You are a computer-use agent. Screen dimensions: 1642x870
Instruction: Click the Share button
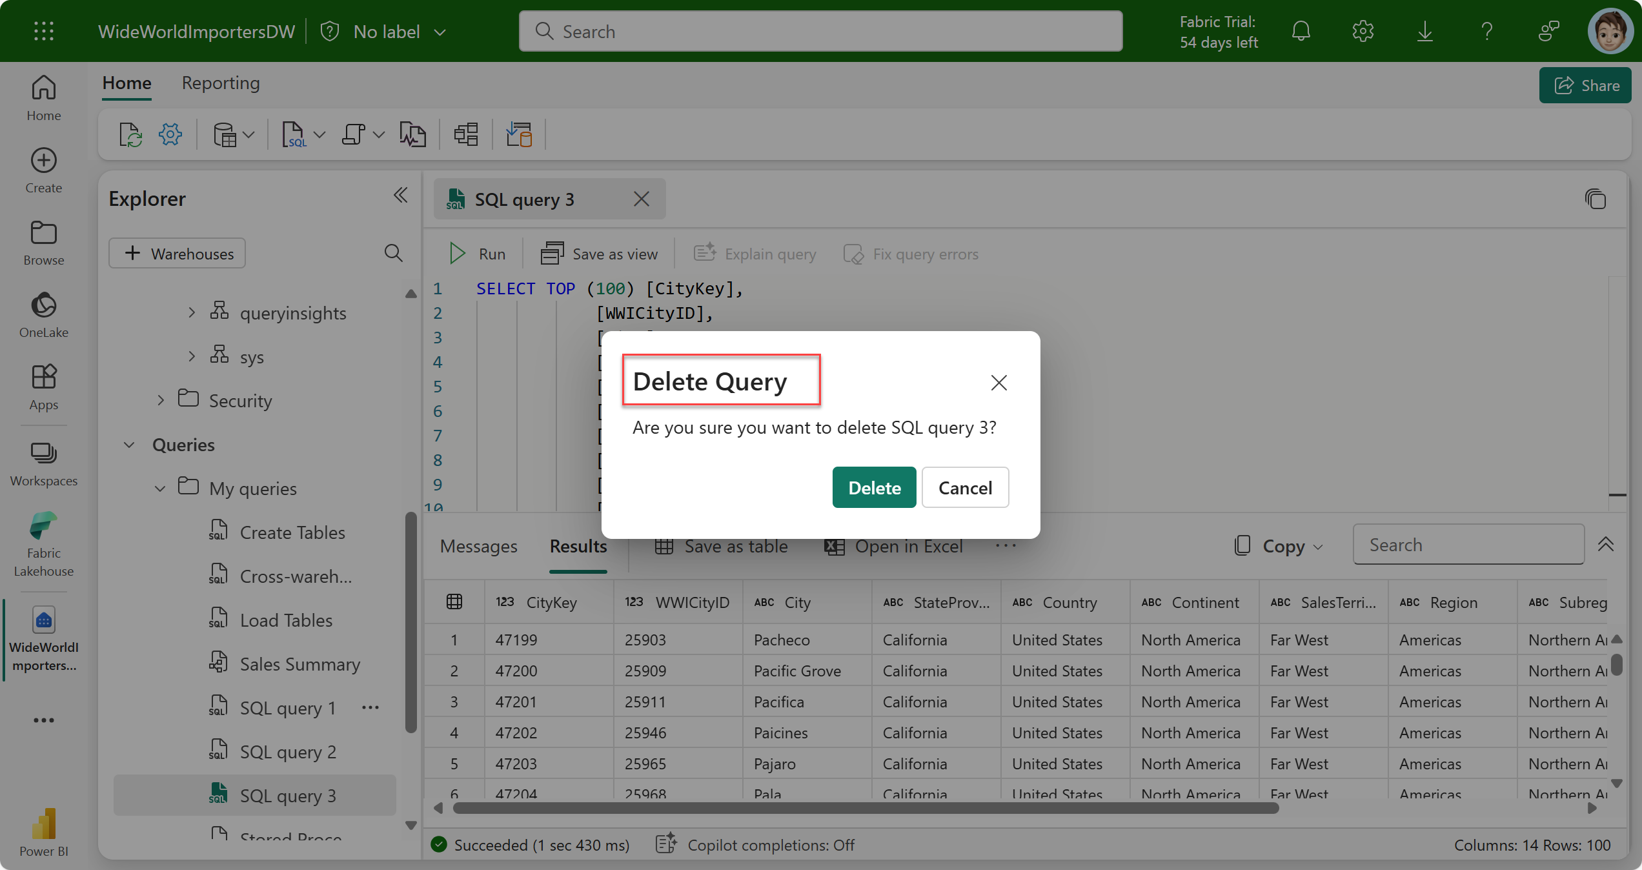click(x=1585, y=85)
